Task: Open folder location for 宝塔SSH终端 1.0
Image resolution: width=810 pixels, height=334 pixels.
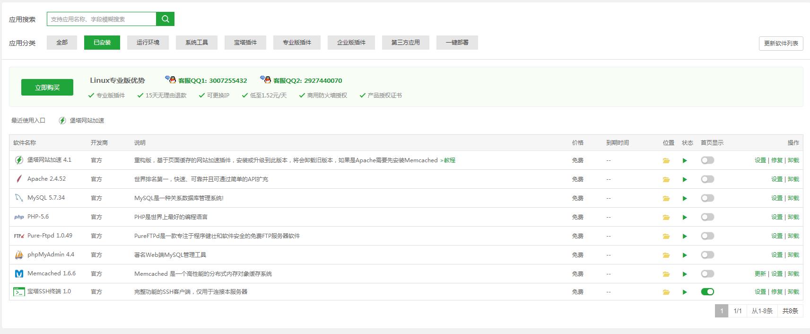Action: coord(666,292)
